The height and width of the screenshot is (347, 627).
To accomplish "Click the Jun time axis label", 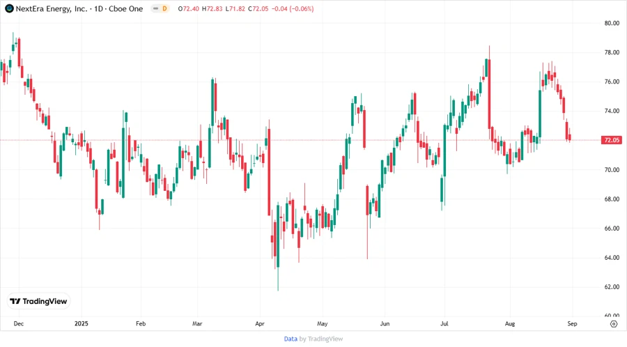I will pyautogui.click(x=385, y=323).
